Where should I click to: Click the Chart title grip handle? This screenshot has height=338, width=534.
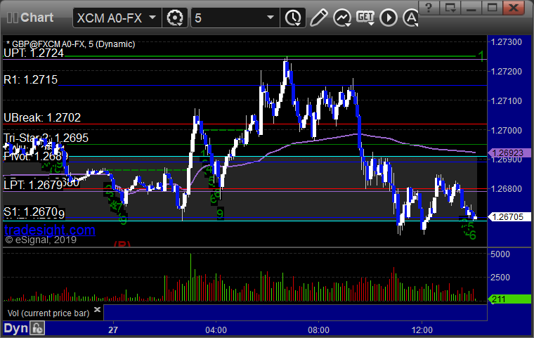click(13, 18)
